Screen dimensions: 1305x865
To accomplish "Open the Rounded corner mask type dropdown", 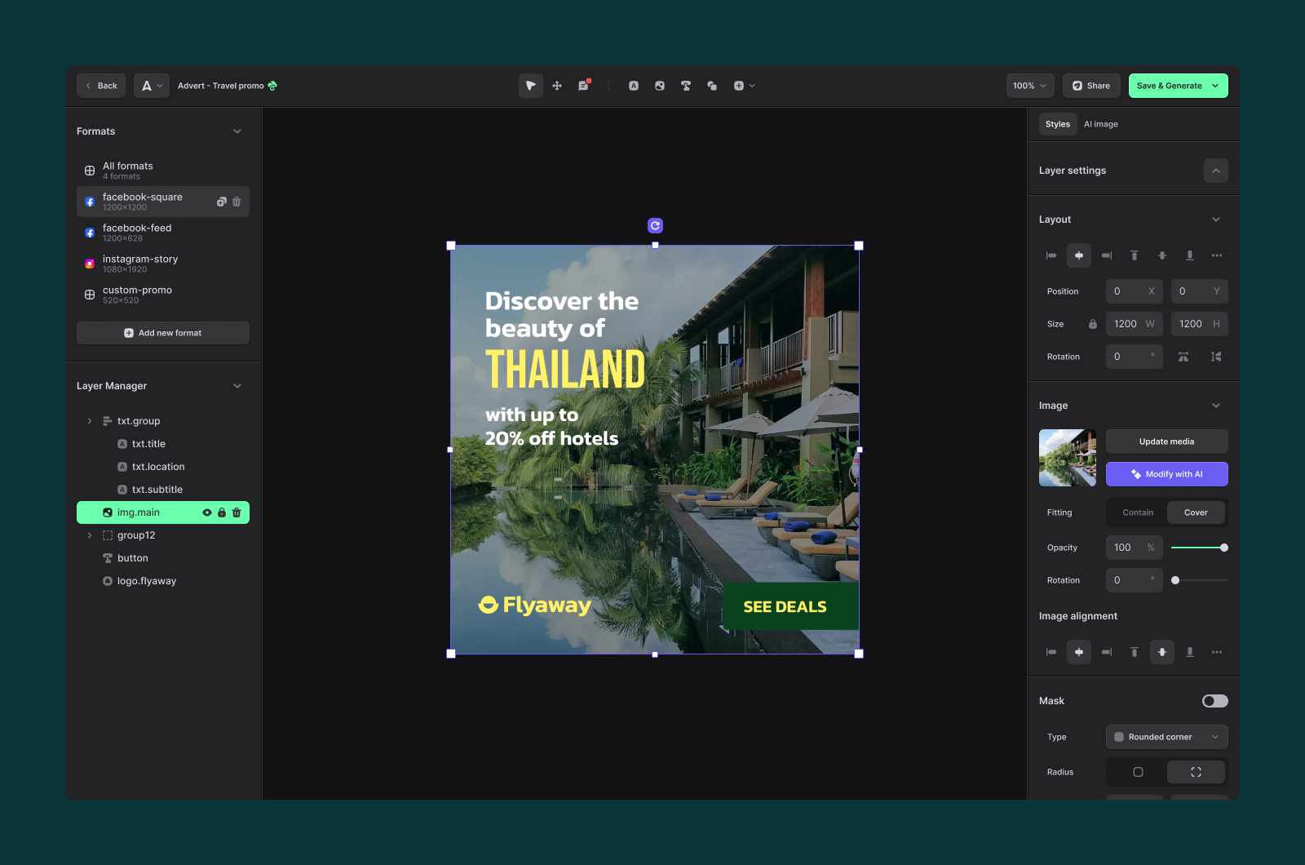I will point(1166,737).
